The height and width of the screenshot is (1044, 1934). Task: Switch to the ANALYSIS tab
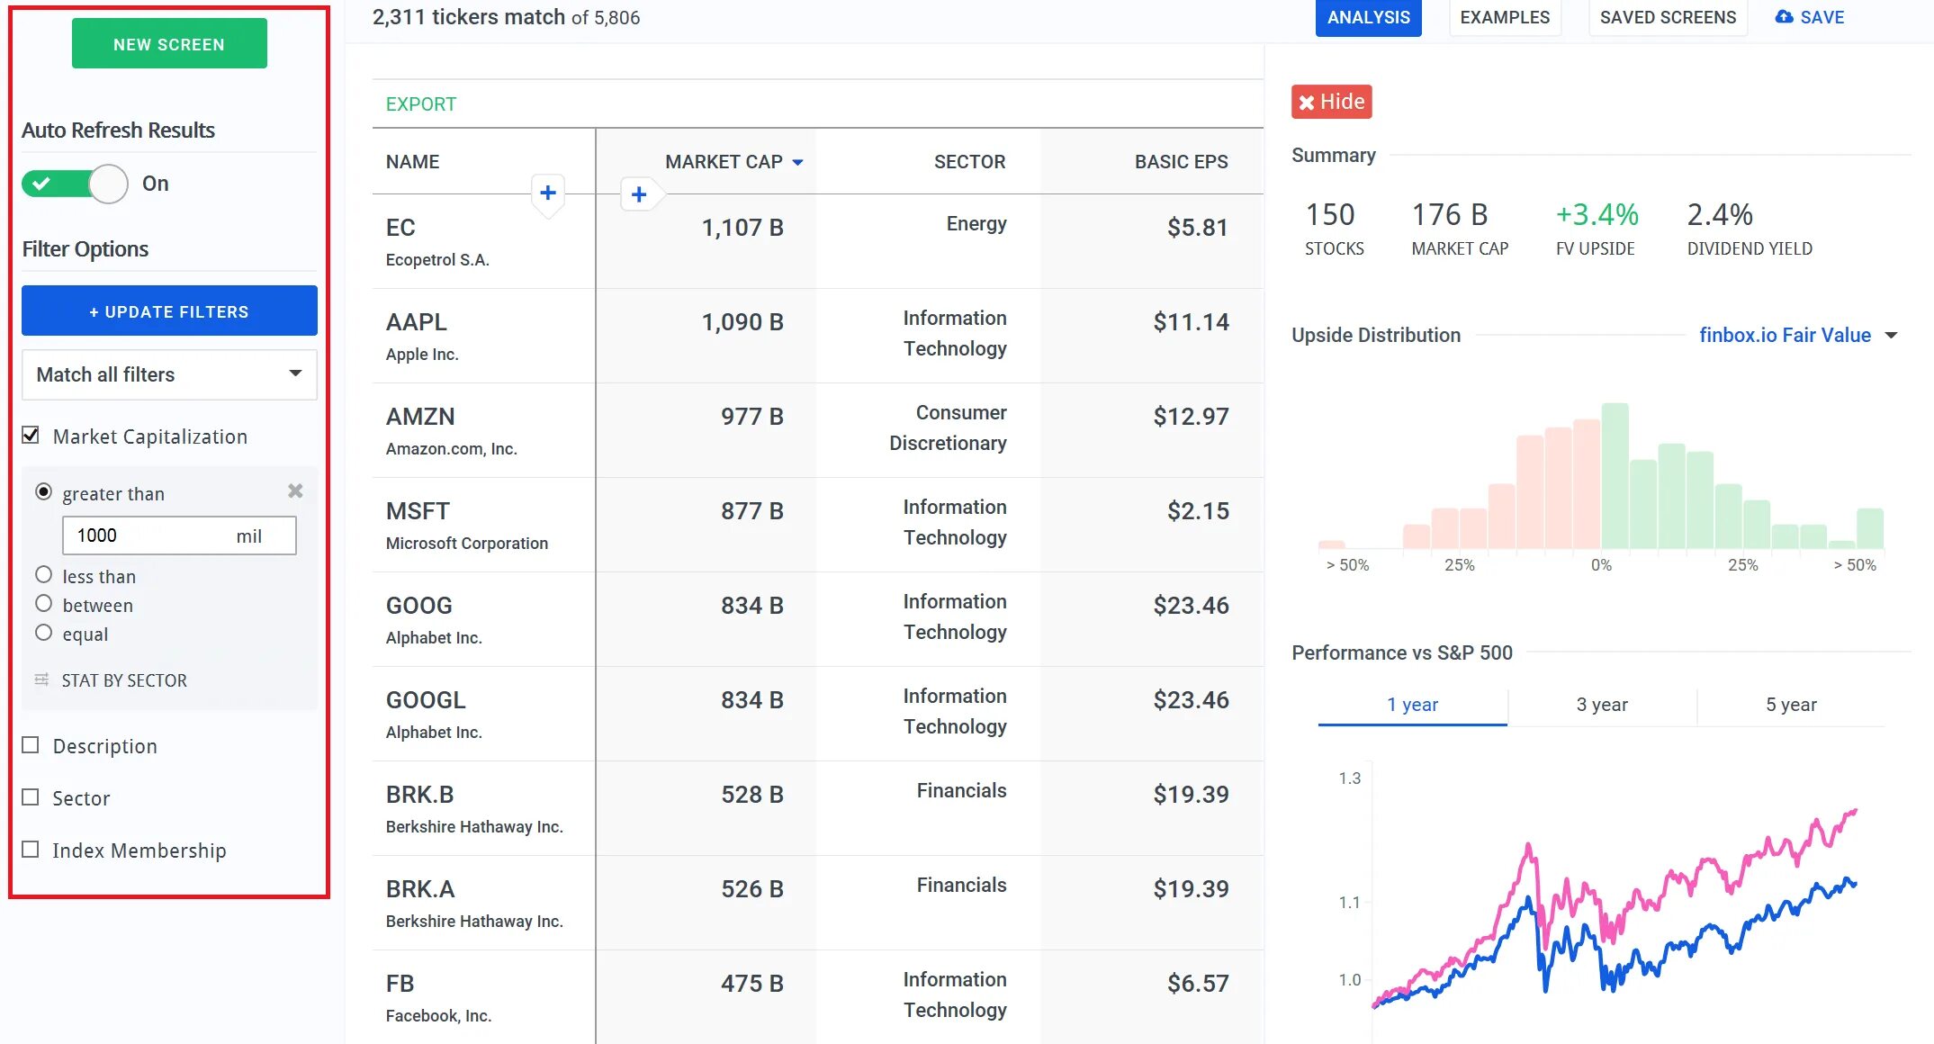1368,18
